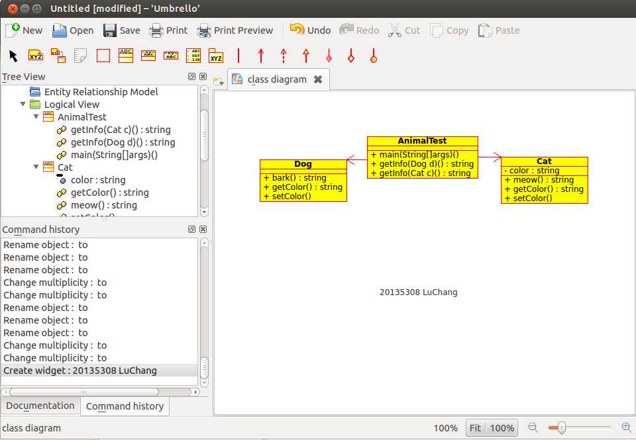This screenshot has width=636, height=440.
Task: Collapse the Cat tree node
Action: point(36,167)
